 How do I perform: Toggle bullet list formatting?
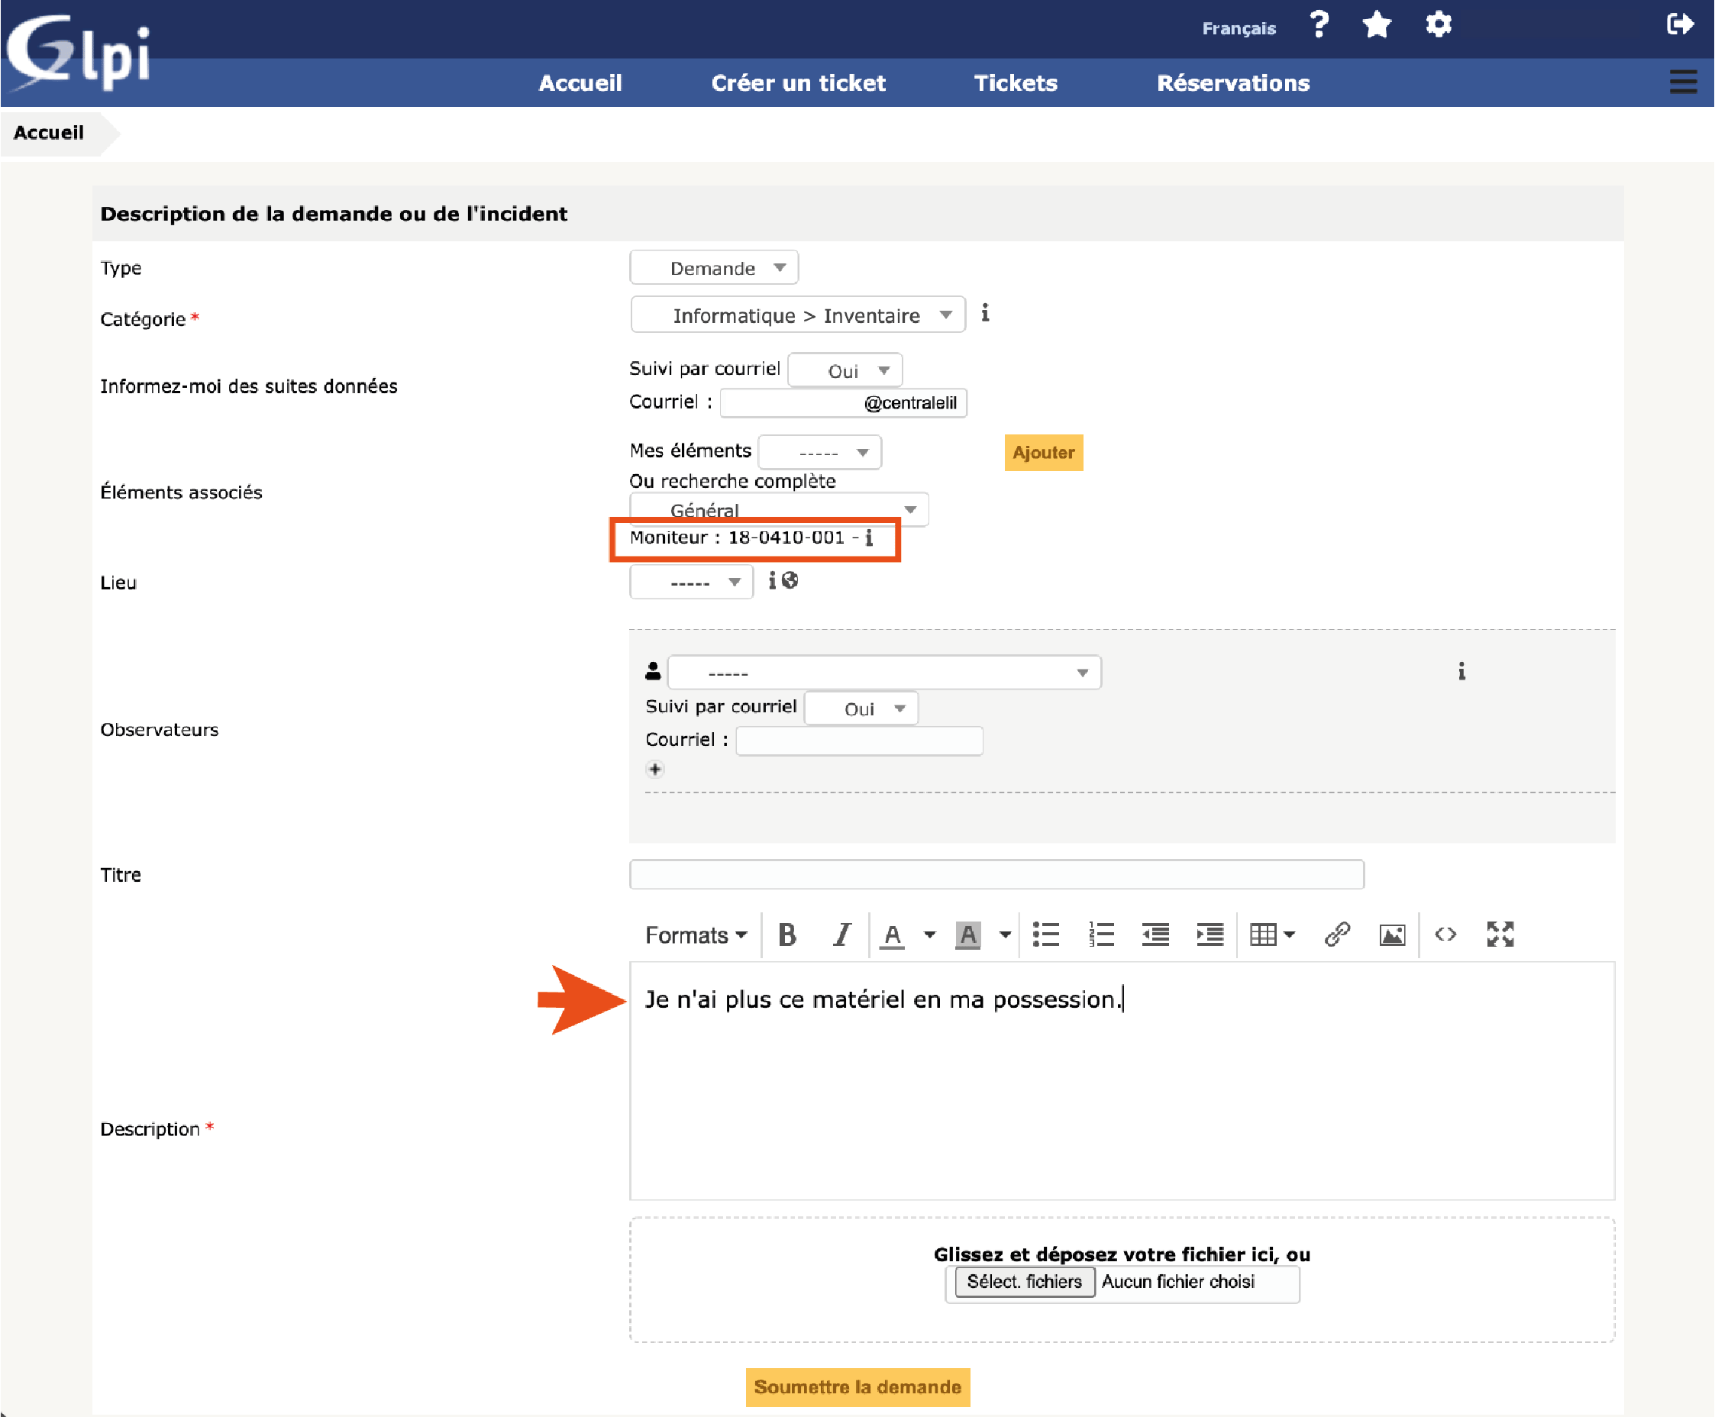tap(1045, 934)
